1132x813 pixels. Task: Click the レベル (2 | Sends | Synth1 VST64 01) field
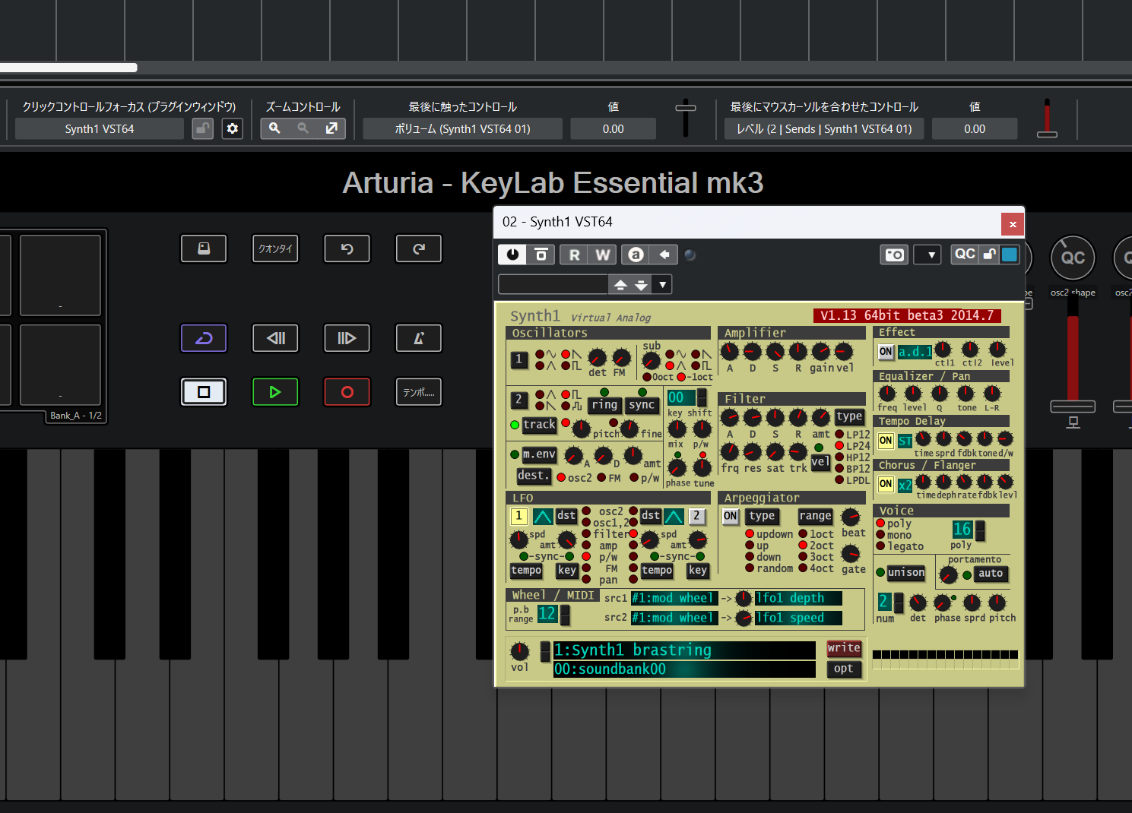click(824, 128)
